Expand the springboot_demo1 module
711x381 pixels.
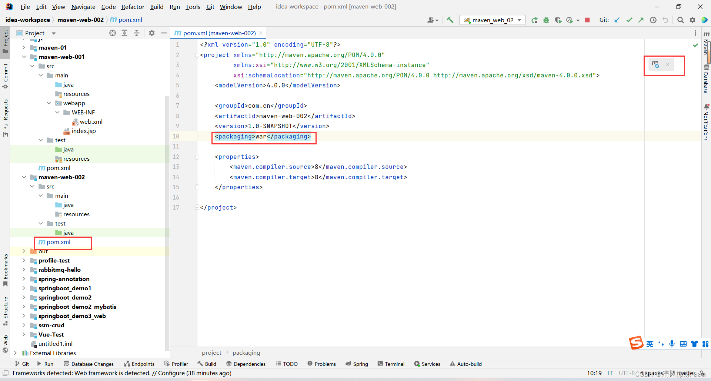(24, 288)
